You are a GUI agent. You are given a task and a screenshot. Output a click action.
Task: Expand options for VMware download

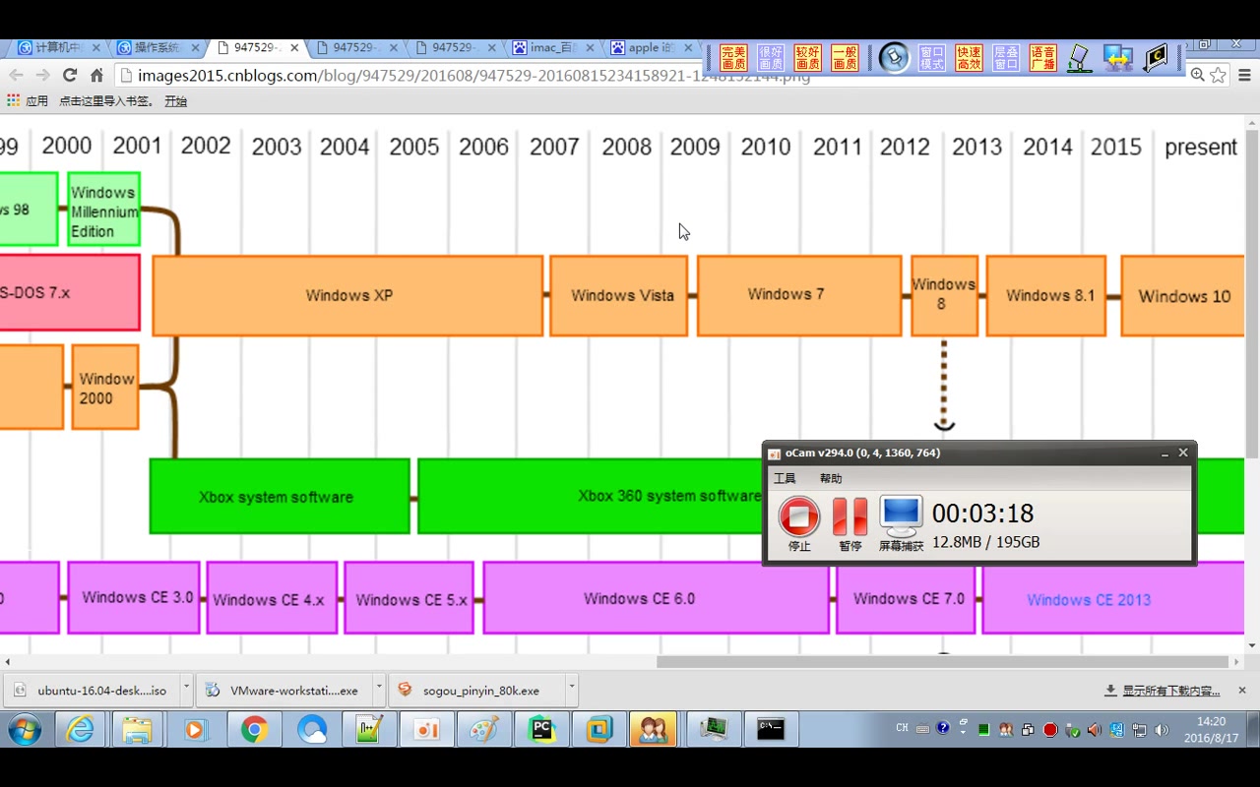[378, 691]
